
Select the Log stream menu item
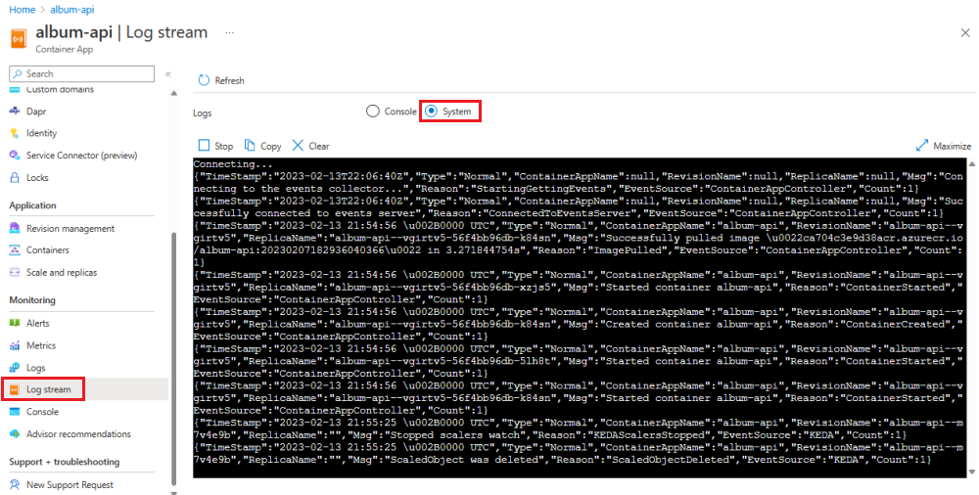point(49,389)
